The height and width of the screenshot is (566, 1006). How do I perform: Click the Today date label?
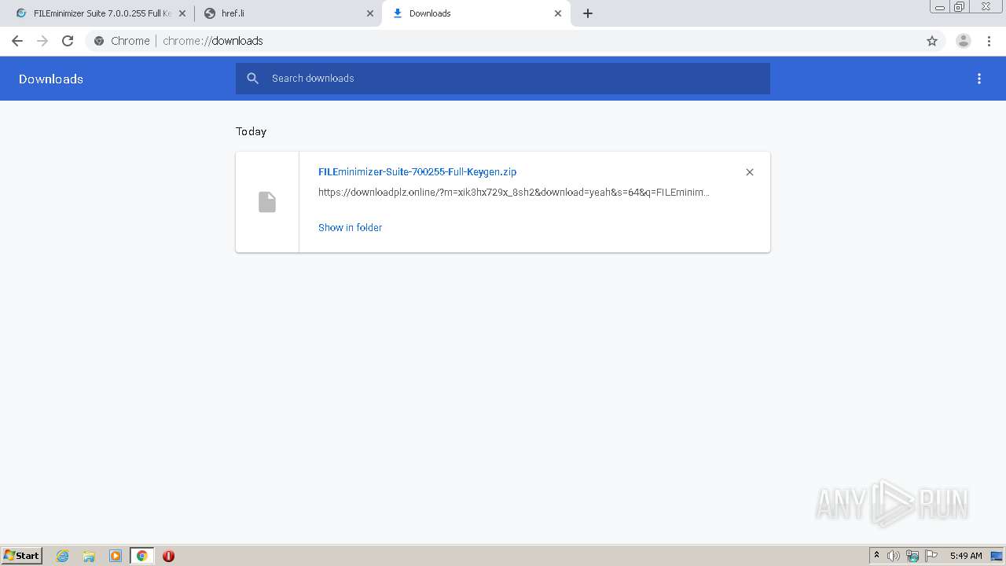(251, 131)
